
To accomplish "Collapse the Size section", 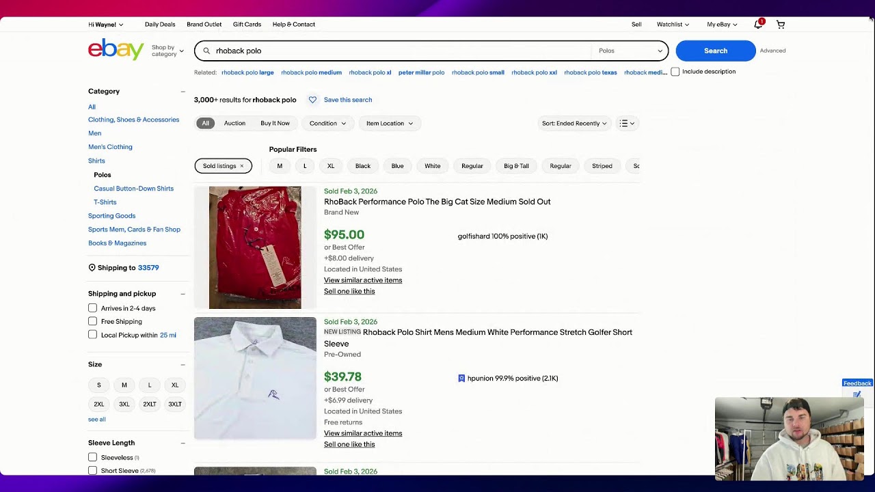I will pyautogui.click(x=183, y=365).
